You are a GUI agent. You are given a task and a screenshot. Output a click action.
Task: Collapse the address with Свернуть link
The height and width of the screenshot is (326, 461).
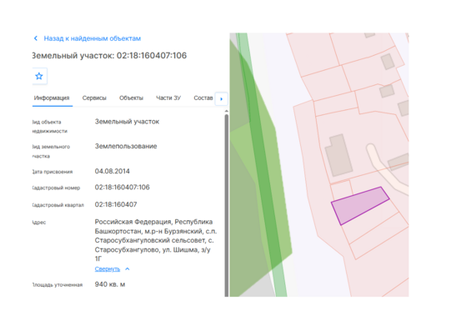click(x=108, y=269)
